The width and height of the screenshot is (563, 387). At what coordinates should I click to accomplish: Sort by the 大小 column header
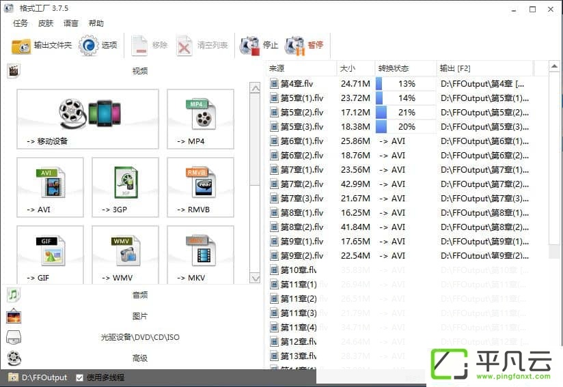point(356,68)
